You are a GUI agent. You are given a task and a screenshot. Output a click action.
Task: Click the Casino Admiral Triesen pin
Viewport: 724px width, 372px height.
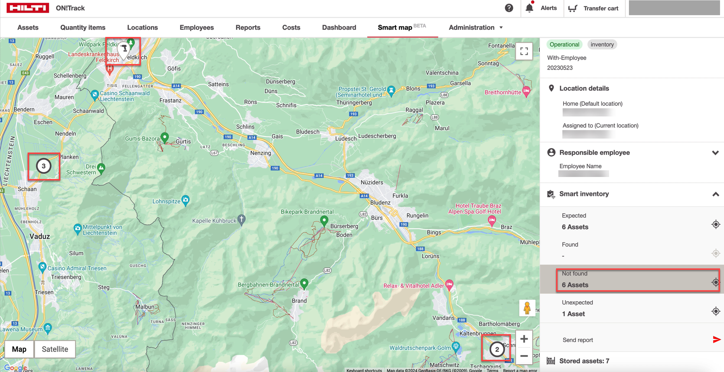[x=42, y=267]
